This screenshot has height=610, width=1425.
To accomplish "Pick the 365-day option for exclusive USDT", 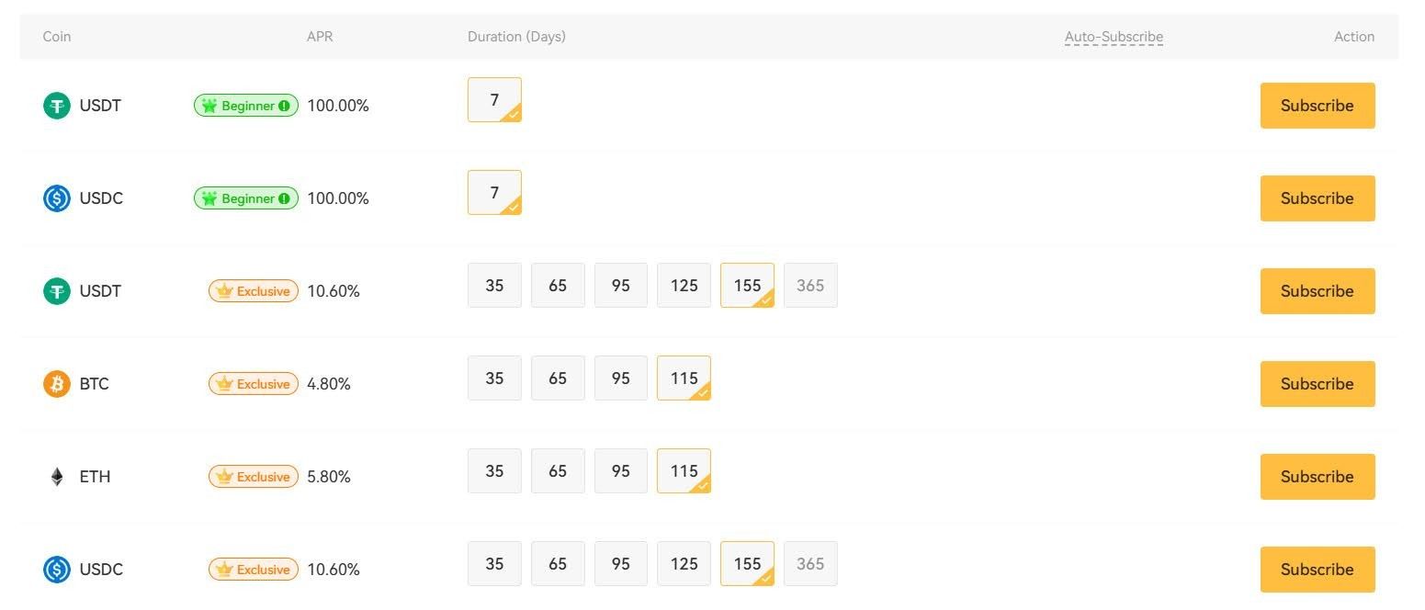I will pyautogui.click(x=810, y=286).
